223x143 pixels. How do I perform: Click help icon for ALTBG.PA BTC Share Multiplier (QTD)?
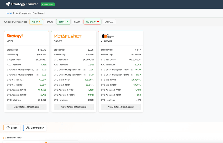pyautogui.click(x=132, y=75)
